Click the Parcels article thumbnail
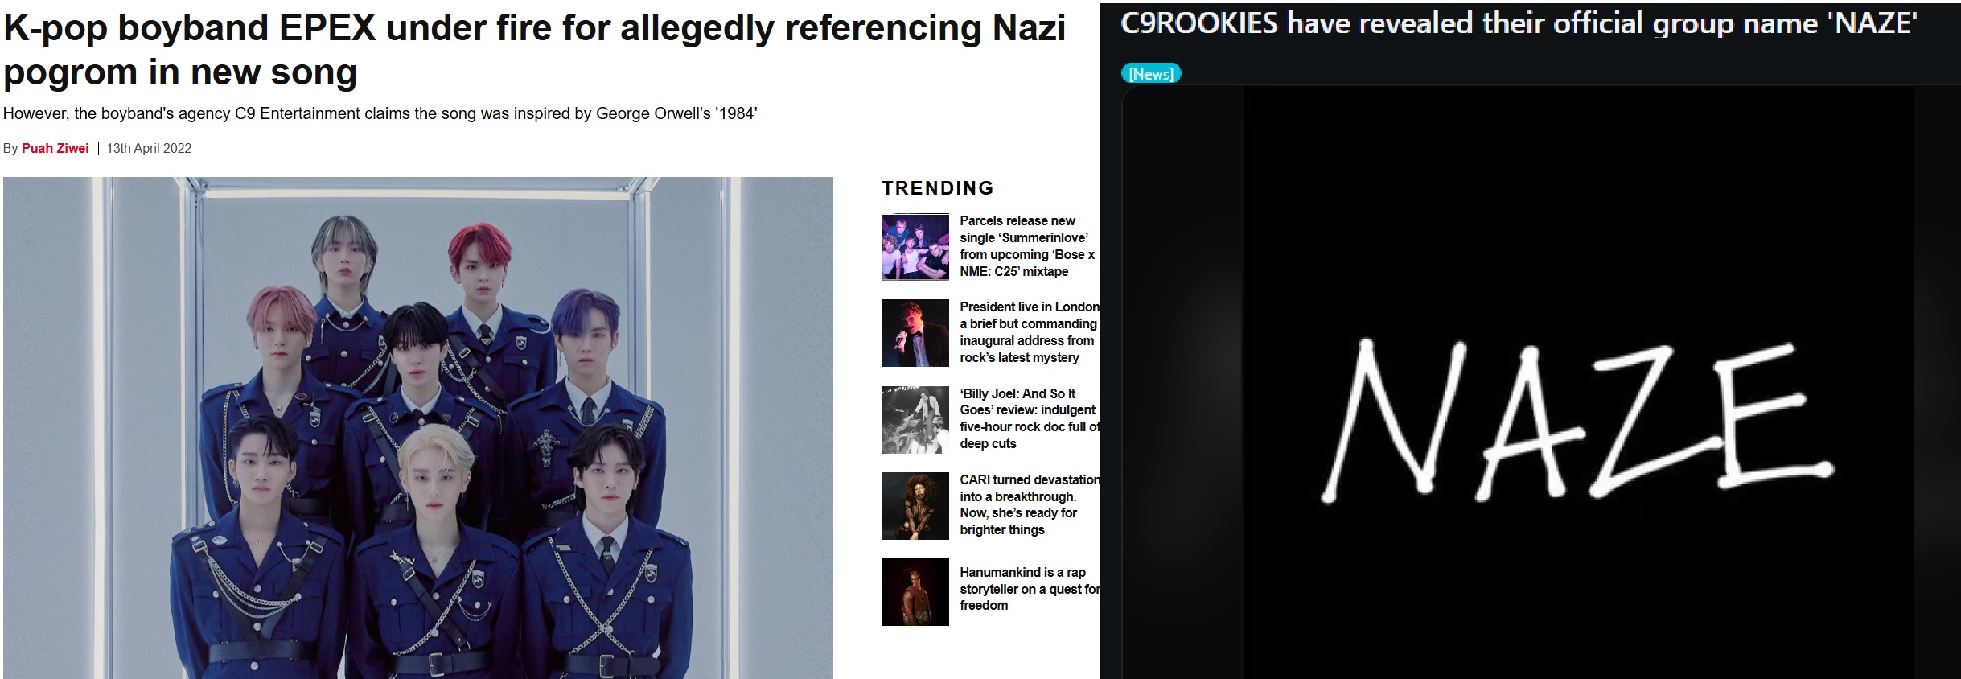Screen dimensions: 1961x679 [915, 247]
